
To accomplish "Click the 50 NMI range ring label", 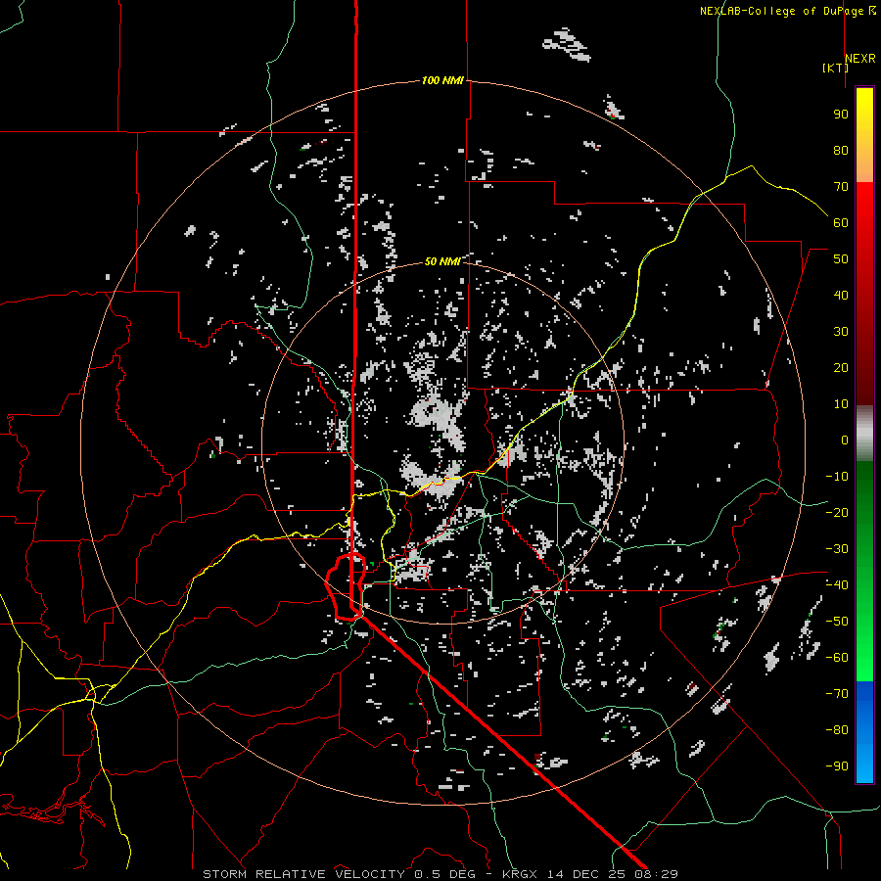I will click(x=442, y=261).
